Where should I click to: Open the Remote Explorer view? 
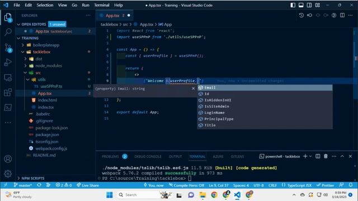pos(8,78)
